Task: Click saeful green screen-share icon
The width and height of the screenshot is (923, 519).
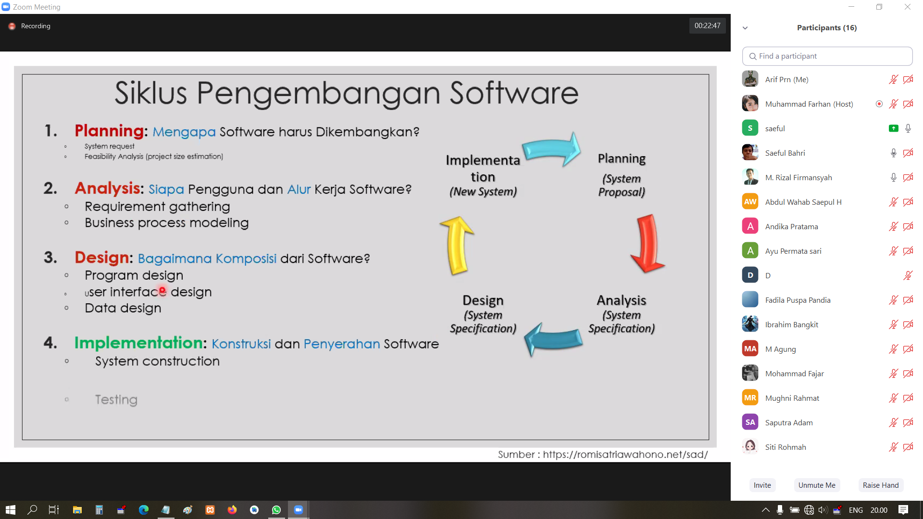Action: coord(893,128)
